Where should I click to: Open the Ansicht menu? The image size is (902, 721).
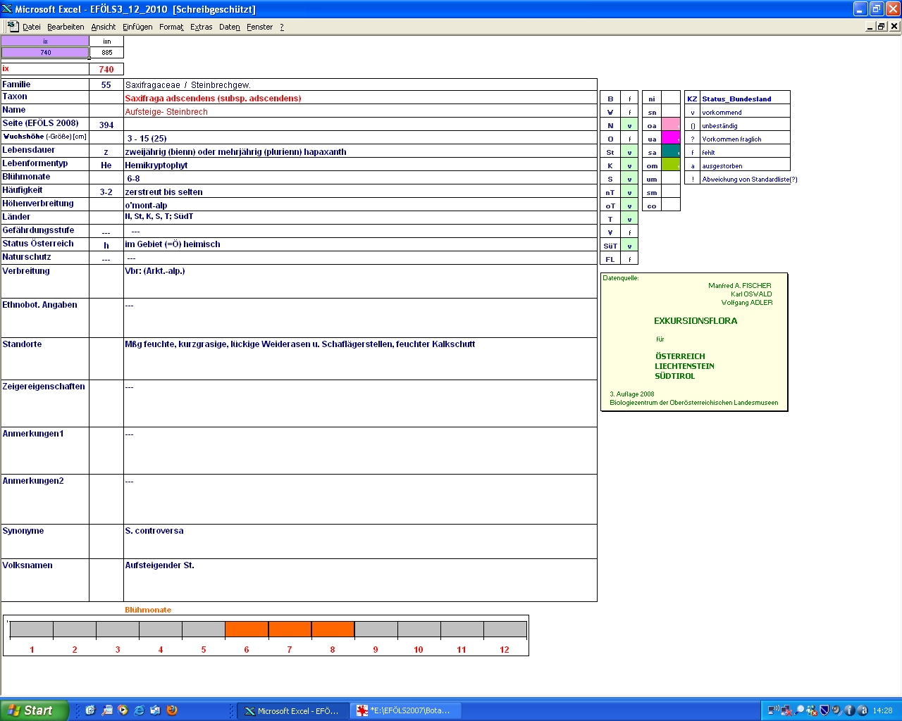104,27
